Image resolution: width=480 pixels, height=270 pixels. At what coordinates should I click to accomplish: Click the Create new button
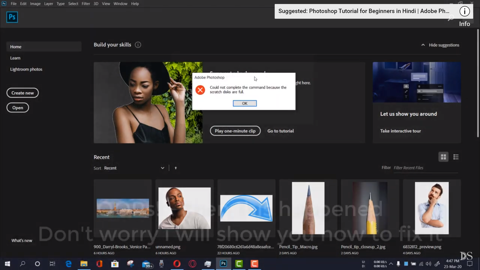22,93
